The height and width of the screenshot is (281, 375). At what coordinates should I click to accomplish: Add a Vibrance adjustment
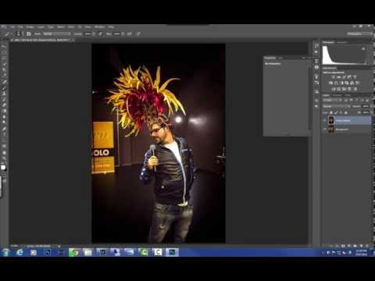(355, 77)
